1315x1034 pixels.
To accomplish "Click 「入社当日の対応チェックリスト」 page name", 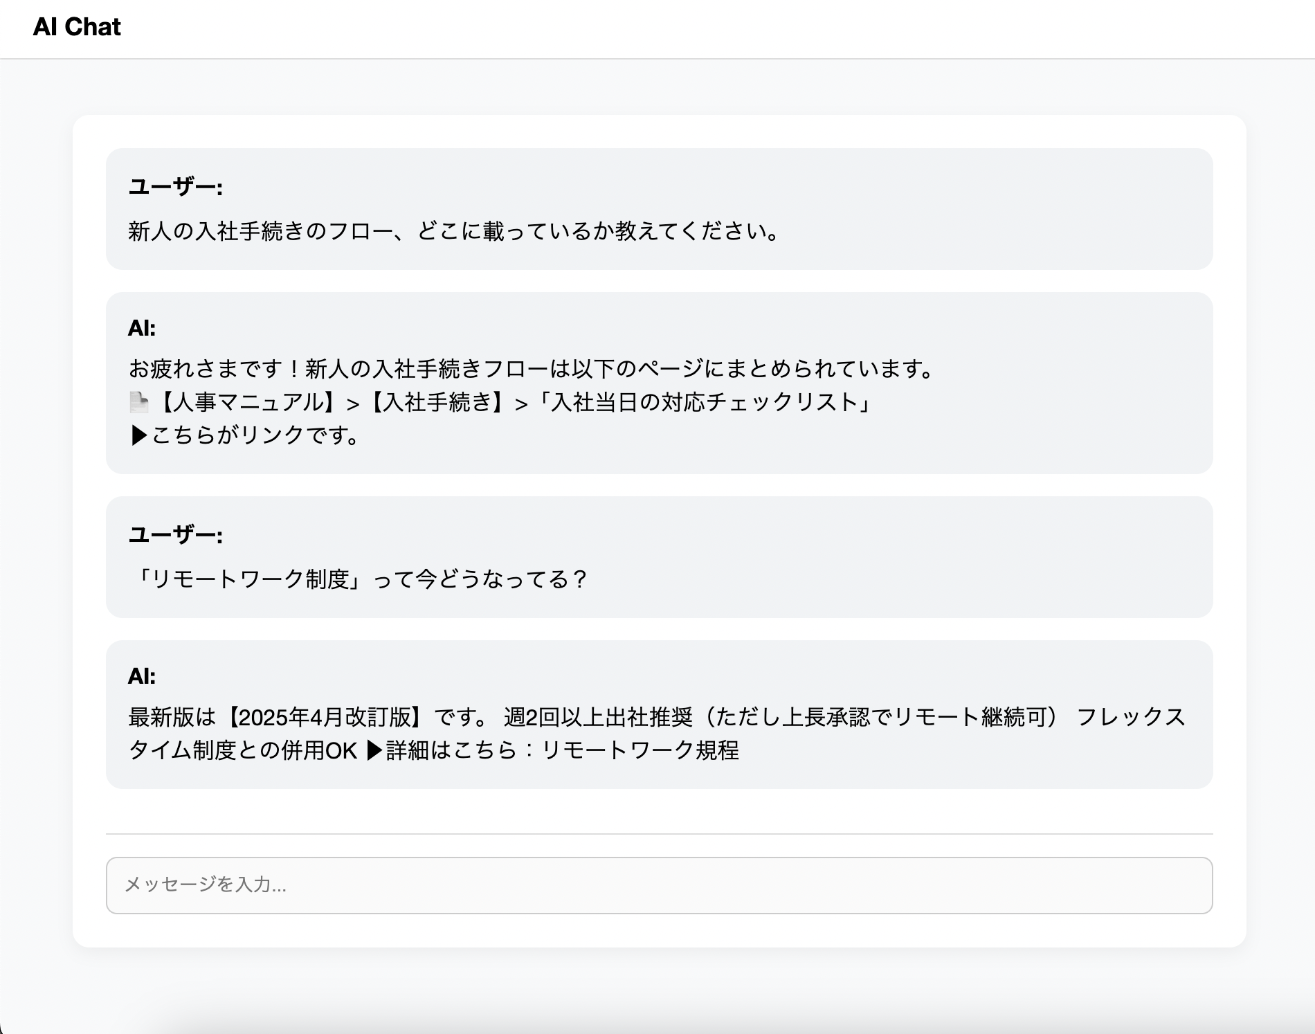I will 704,402.
